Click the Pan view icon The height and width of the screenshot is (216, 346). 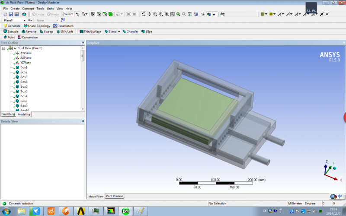pyautogui.click(x=149, y=14)
